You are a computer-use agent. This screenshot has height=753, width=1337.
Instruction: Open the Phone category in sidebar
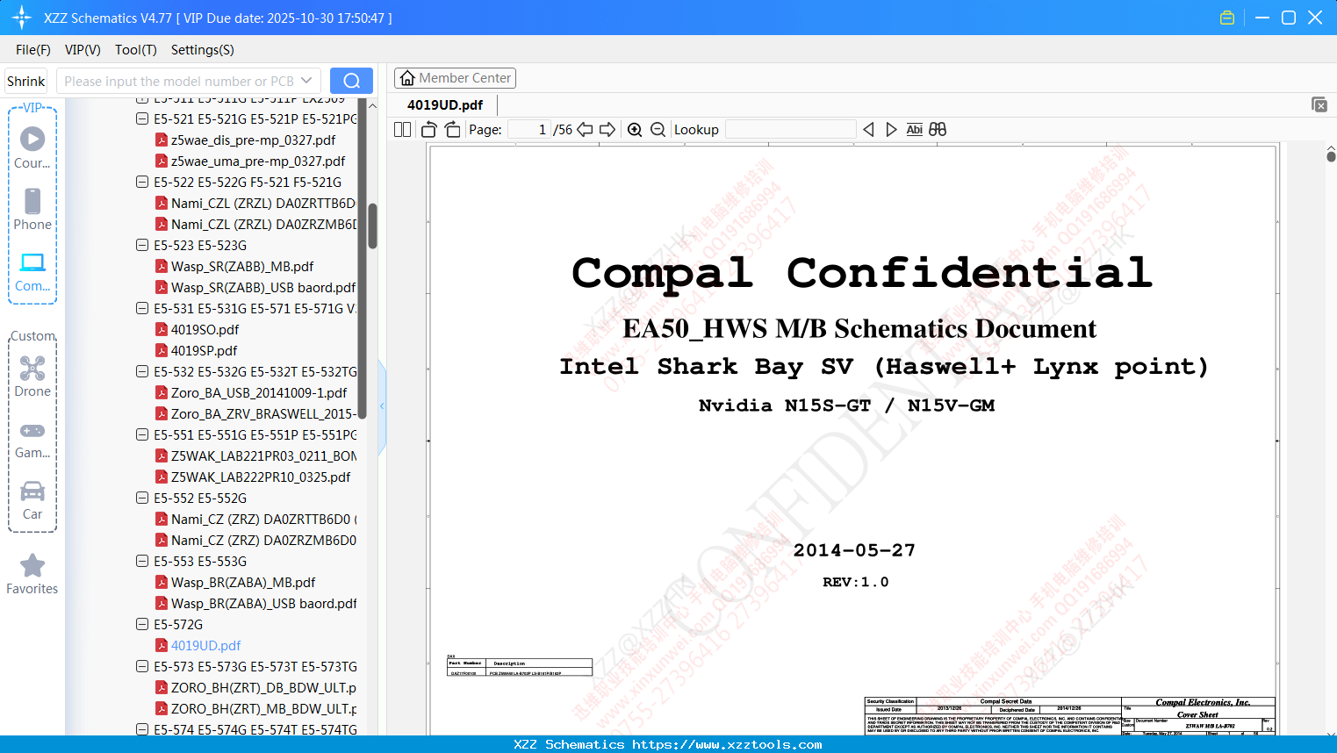[x=32, y=209]
